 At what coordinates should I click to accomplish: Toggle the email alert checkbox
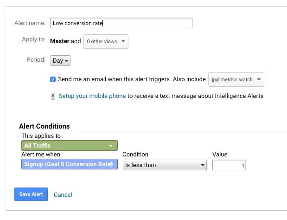(53, 79)
